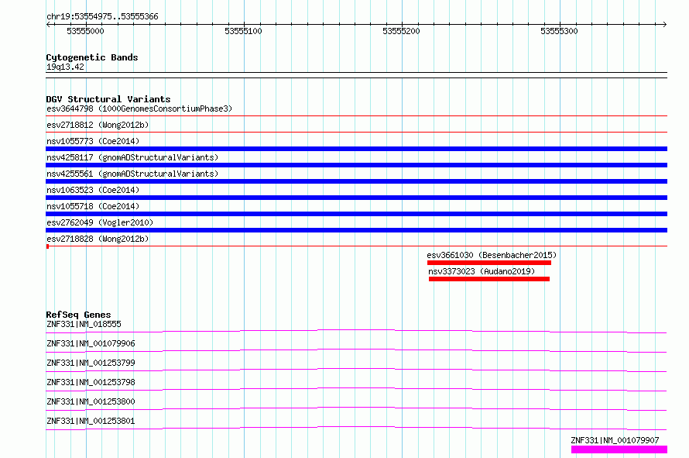
Task: Click the blue bar under nsv1055773
Action: (x=356, y=149)
